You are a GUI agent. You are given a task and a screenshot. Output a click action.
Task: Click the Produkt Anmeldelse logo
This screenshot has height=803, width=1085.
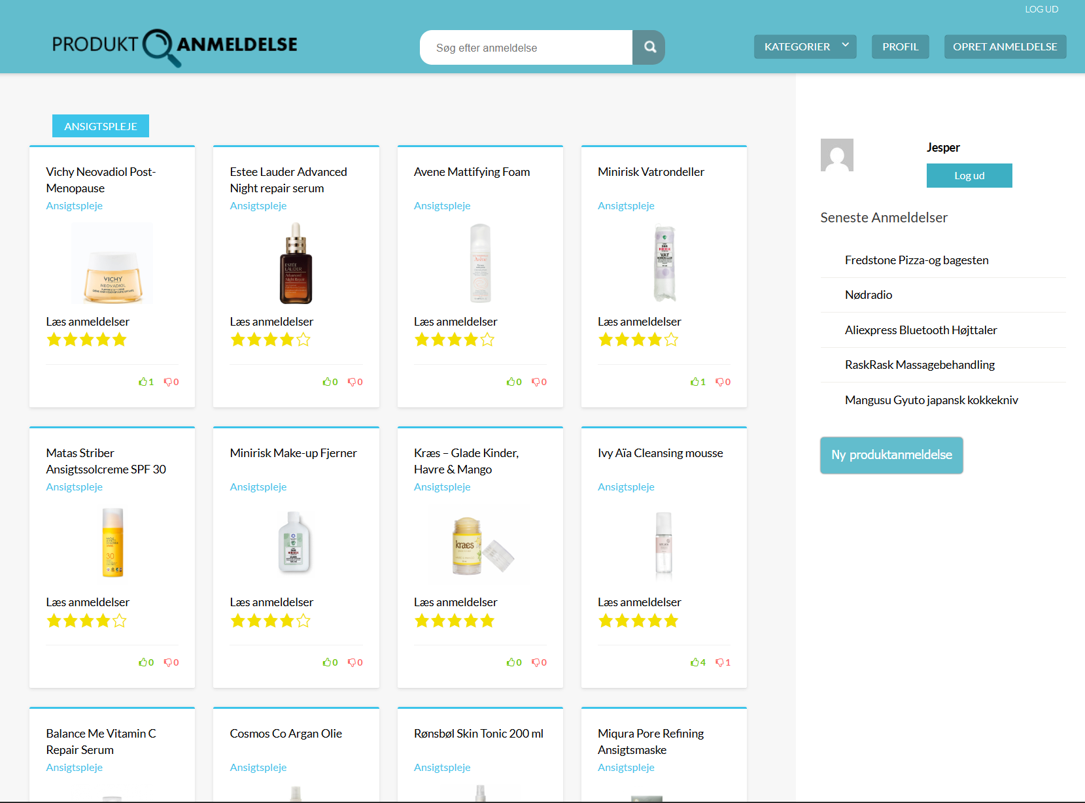click(x=175, y=46)
